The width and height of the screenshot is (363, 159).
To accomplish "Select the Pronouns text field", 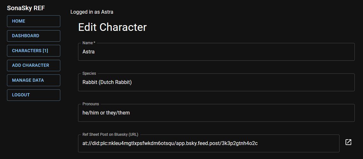I will coord(216,113).
